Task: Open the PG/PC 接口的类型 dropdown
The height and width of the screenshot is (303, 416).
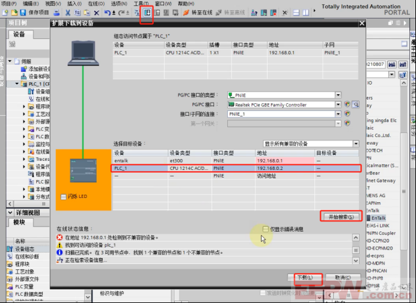Action: click(338, 95)
